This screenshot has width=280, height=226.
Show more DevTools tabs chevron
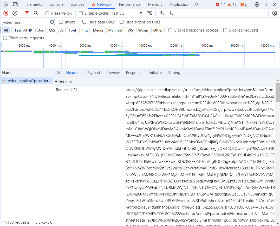tap(197, 4)
